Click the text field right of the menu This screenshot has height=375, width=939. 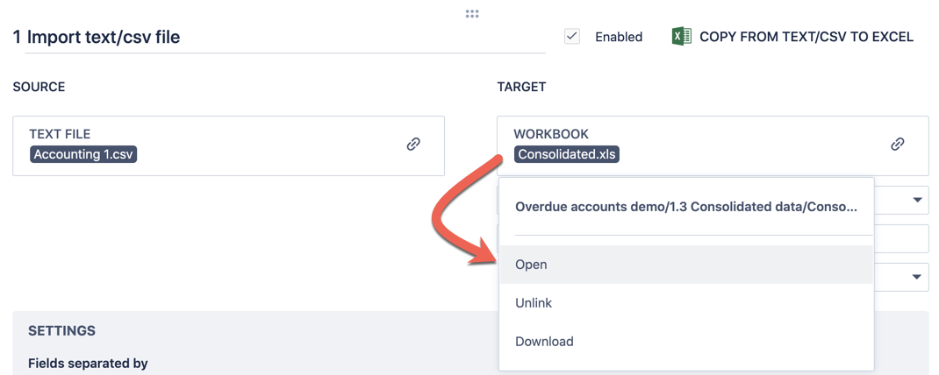coord(901,238)
